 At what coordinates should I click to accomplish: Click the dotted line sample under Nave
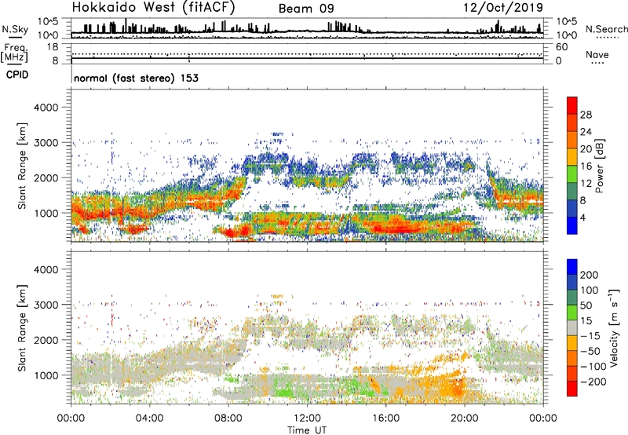597,63
